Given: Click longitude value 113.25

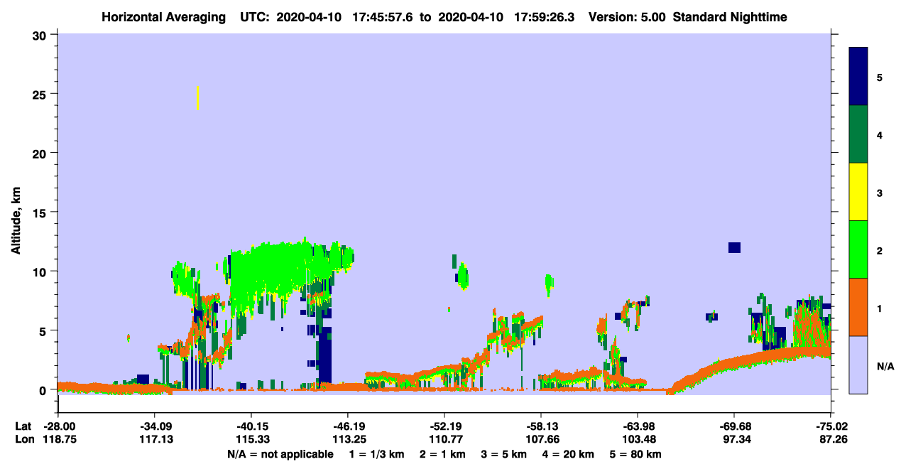Looking at the screenshot, I should click(x=347, y=440).
